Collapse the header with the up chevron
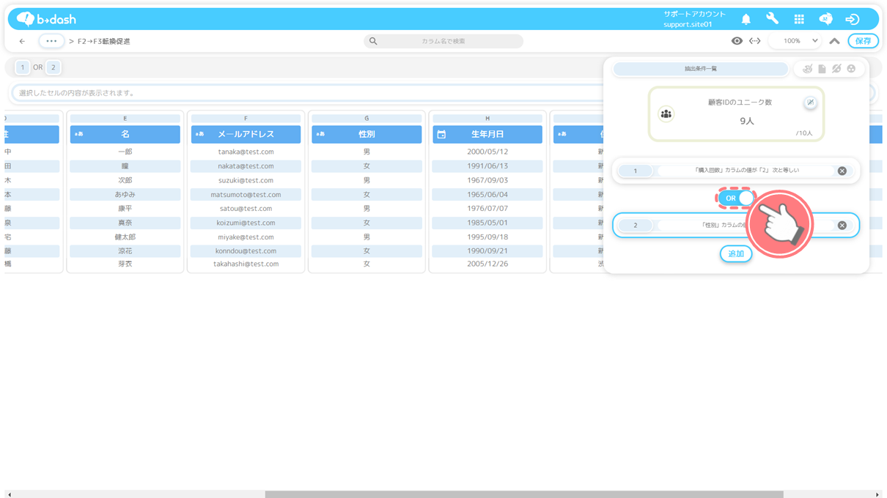 click(834, 41)
